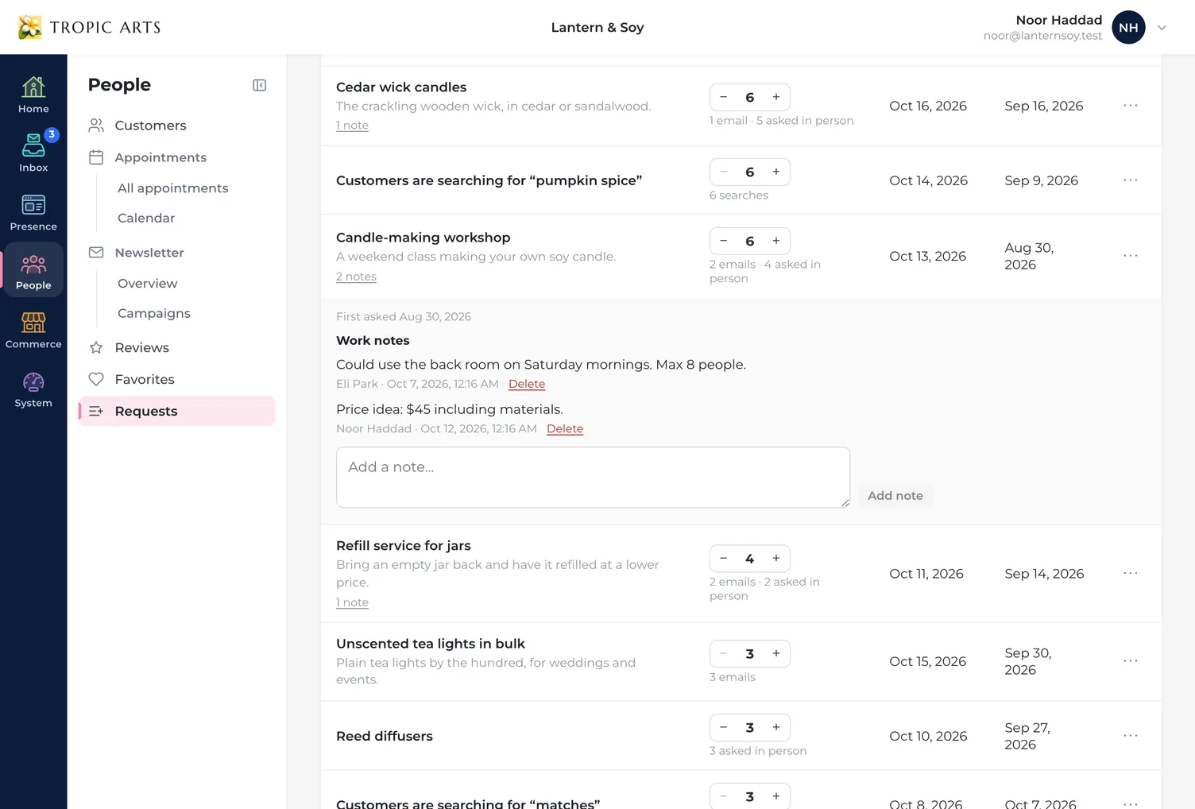This screenshot has height=809, width=1195.
Task: Increase Cedar wick candles count
Action: [776, 97]
